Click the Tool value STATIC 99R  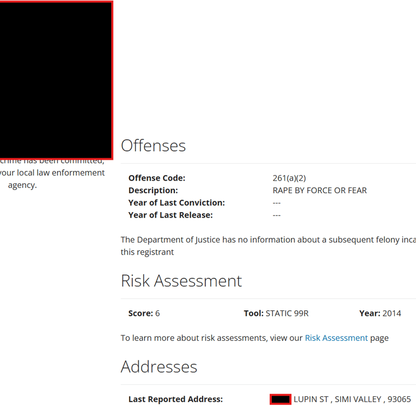(x=287, y=314)
